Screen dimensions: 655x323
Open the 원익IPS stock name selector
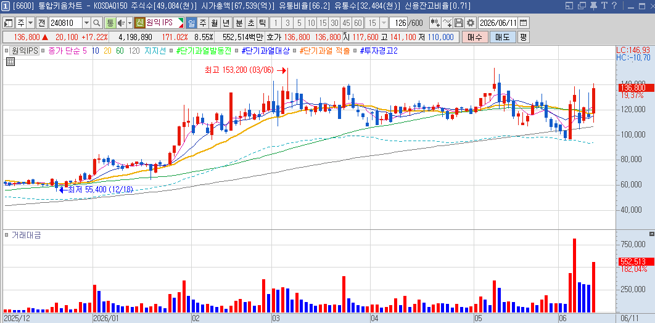[165, 23]
